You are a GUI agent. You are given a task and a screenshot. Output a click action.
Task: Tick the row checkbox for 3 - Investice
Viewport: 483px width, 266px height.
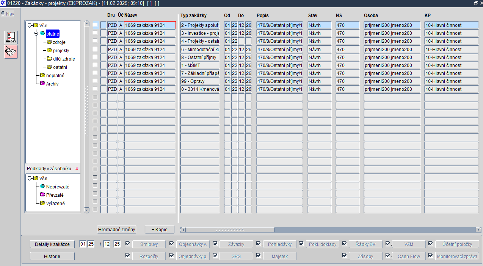pyautogui.click(x=95, y=33)
